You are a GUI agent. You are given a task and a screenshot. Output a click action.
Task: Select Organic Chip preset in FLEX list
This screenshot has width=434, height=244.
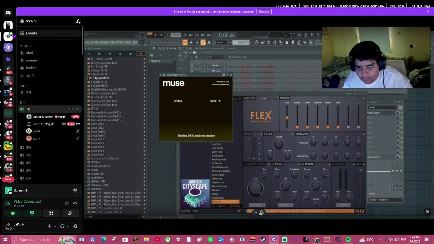218,182
